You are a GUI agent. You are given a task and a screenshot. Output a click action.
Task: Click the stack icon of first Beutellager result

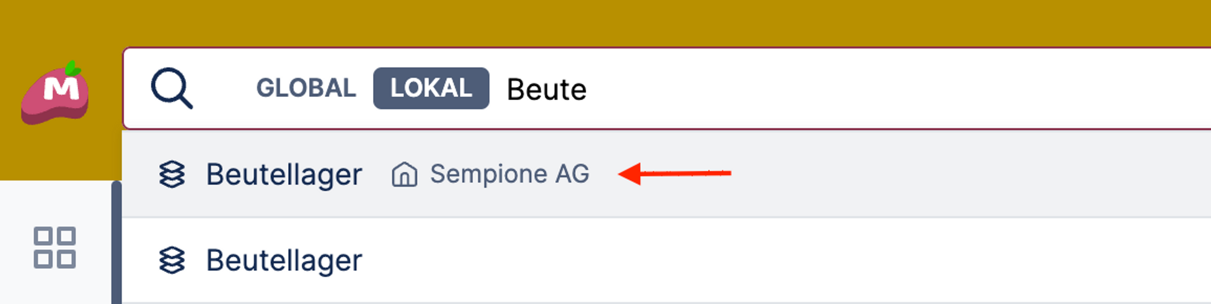tap(171, 174)
